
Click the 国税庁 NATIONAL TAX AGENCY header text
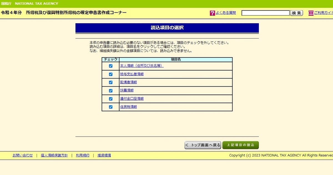30,4
